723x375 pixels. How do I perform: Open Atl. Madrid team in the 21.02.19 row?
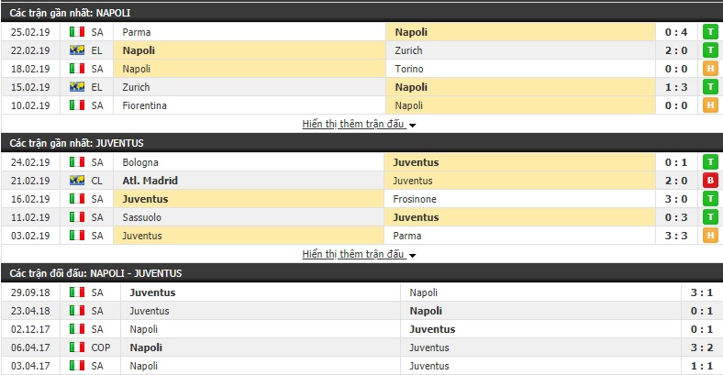150,181
